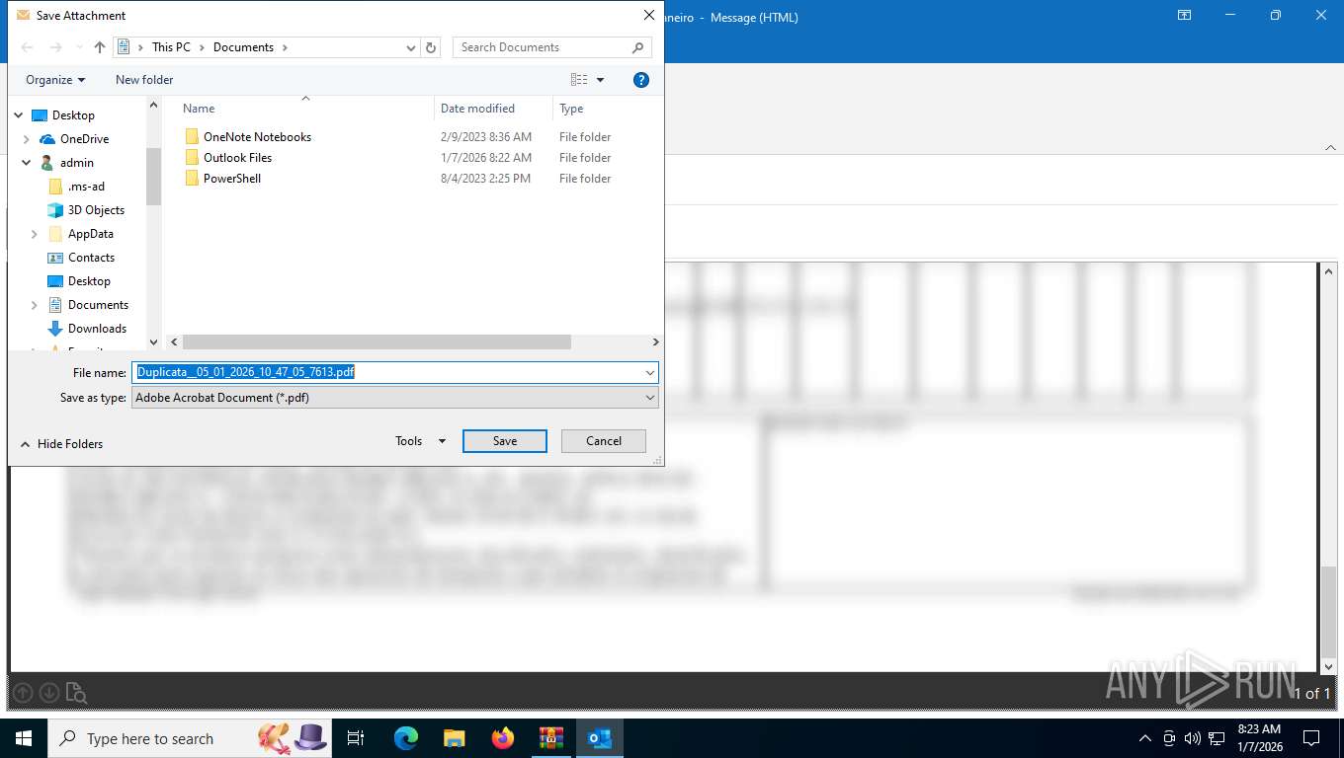Select the OneNote Notebooks folder

[257, 137]
